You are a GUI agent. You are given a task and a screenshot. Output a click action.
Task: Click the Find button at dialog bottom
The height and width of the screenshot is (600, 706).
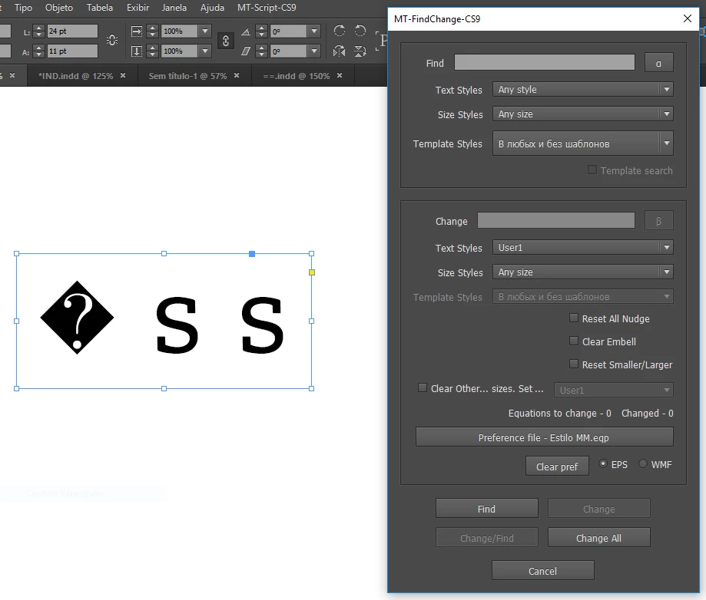pos(487,508)
